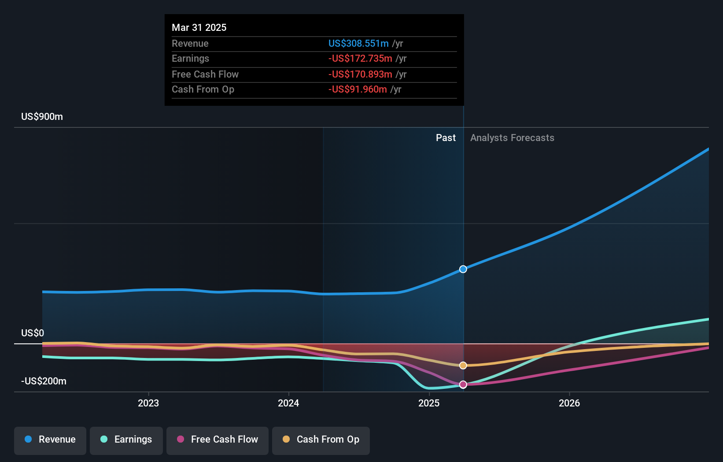Image resolution: width=723 pixels, height=462 pixels.
Task: Click the Earnings row label in tooltip
Action: 190,58
